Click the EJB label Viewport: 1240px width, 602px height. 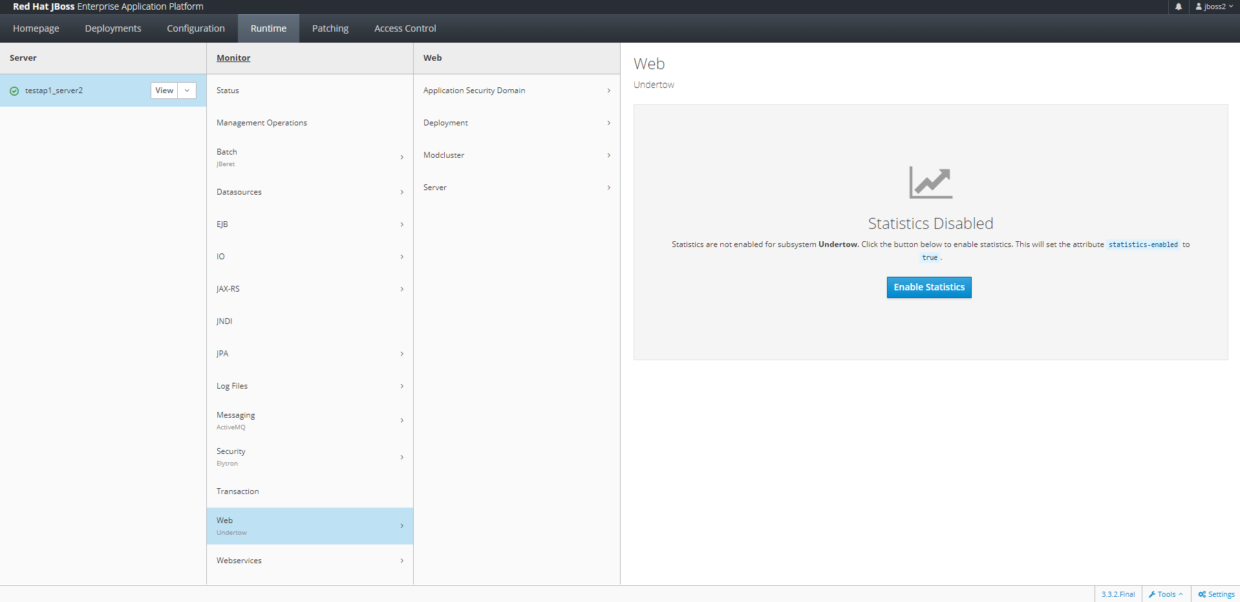222,224
